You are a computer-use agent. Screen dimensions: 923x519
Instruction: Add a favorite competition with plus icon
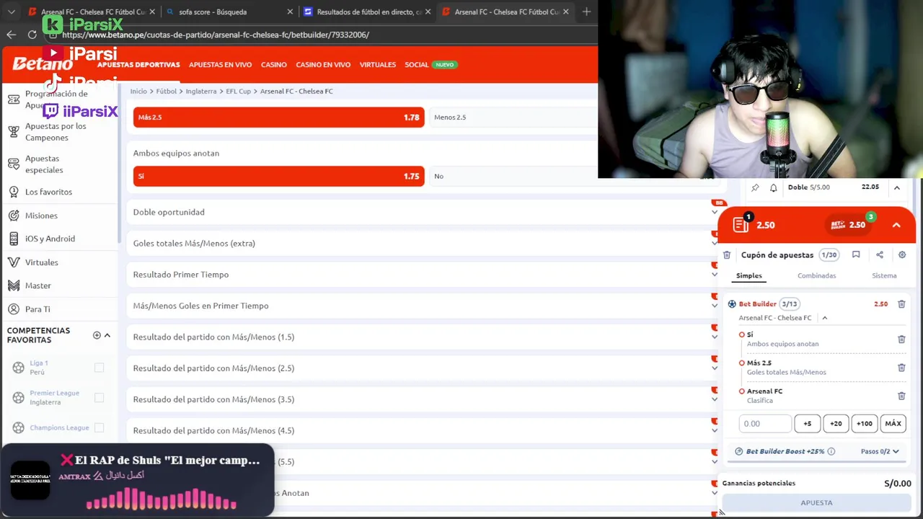(x=97, y=335)
